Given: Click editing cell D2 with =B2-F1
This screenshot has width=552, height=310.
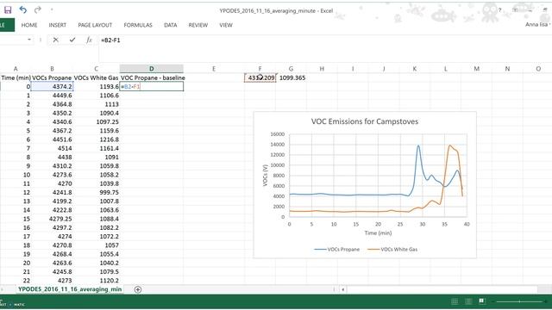Looking at the screenshot, I should 152,86.
